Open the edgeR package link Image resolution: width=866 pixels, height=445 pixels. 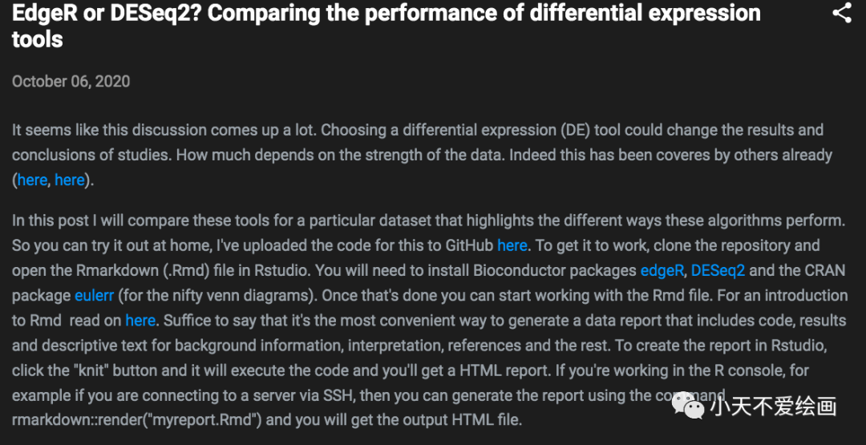point(662,270)
